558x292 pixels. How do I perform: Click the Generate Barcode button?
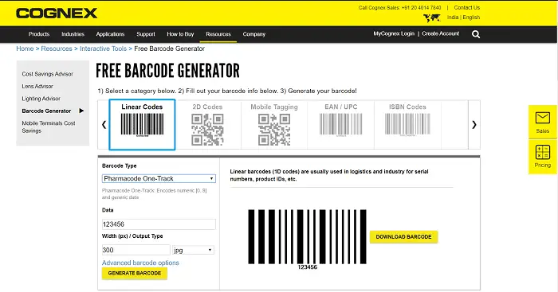pos(135,273)
